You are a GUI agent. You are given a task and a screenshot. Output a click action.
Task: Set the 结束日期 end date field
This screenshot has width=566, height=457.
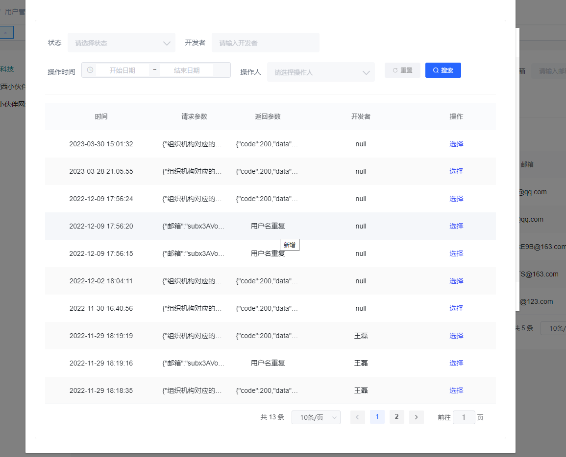[187, 70]
